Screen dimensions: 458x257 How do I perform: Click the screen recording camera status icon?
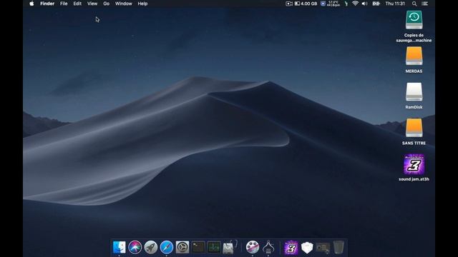point(289,4)
